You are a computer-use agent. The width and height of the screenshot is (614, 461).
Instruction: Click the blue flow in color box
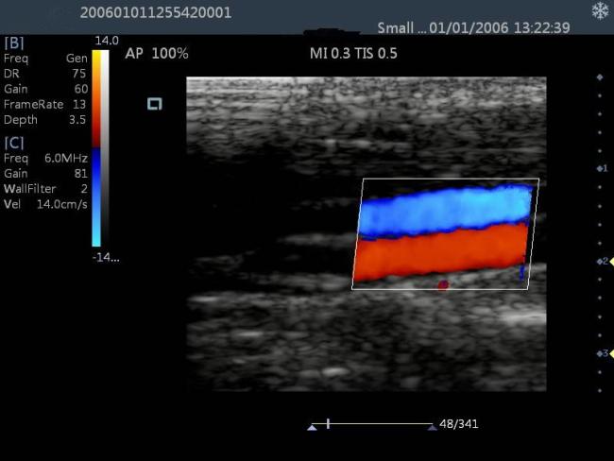click(444, 208)
